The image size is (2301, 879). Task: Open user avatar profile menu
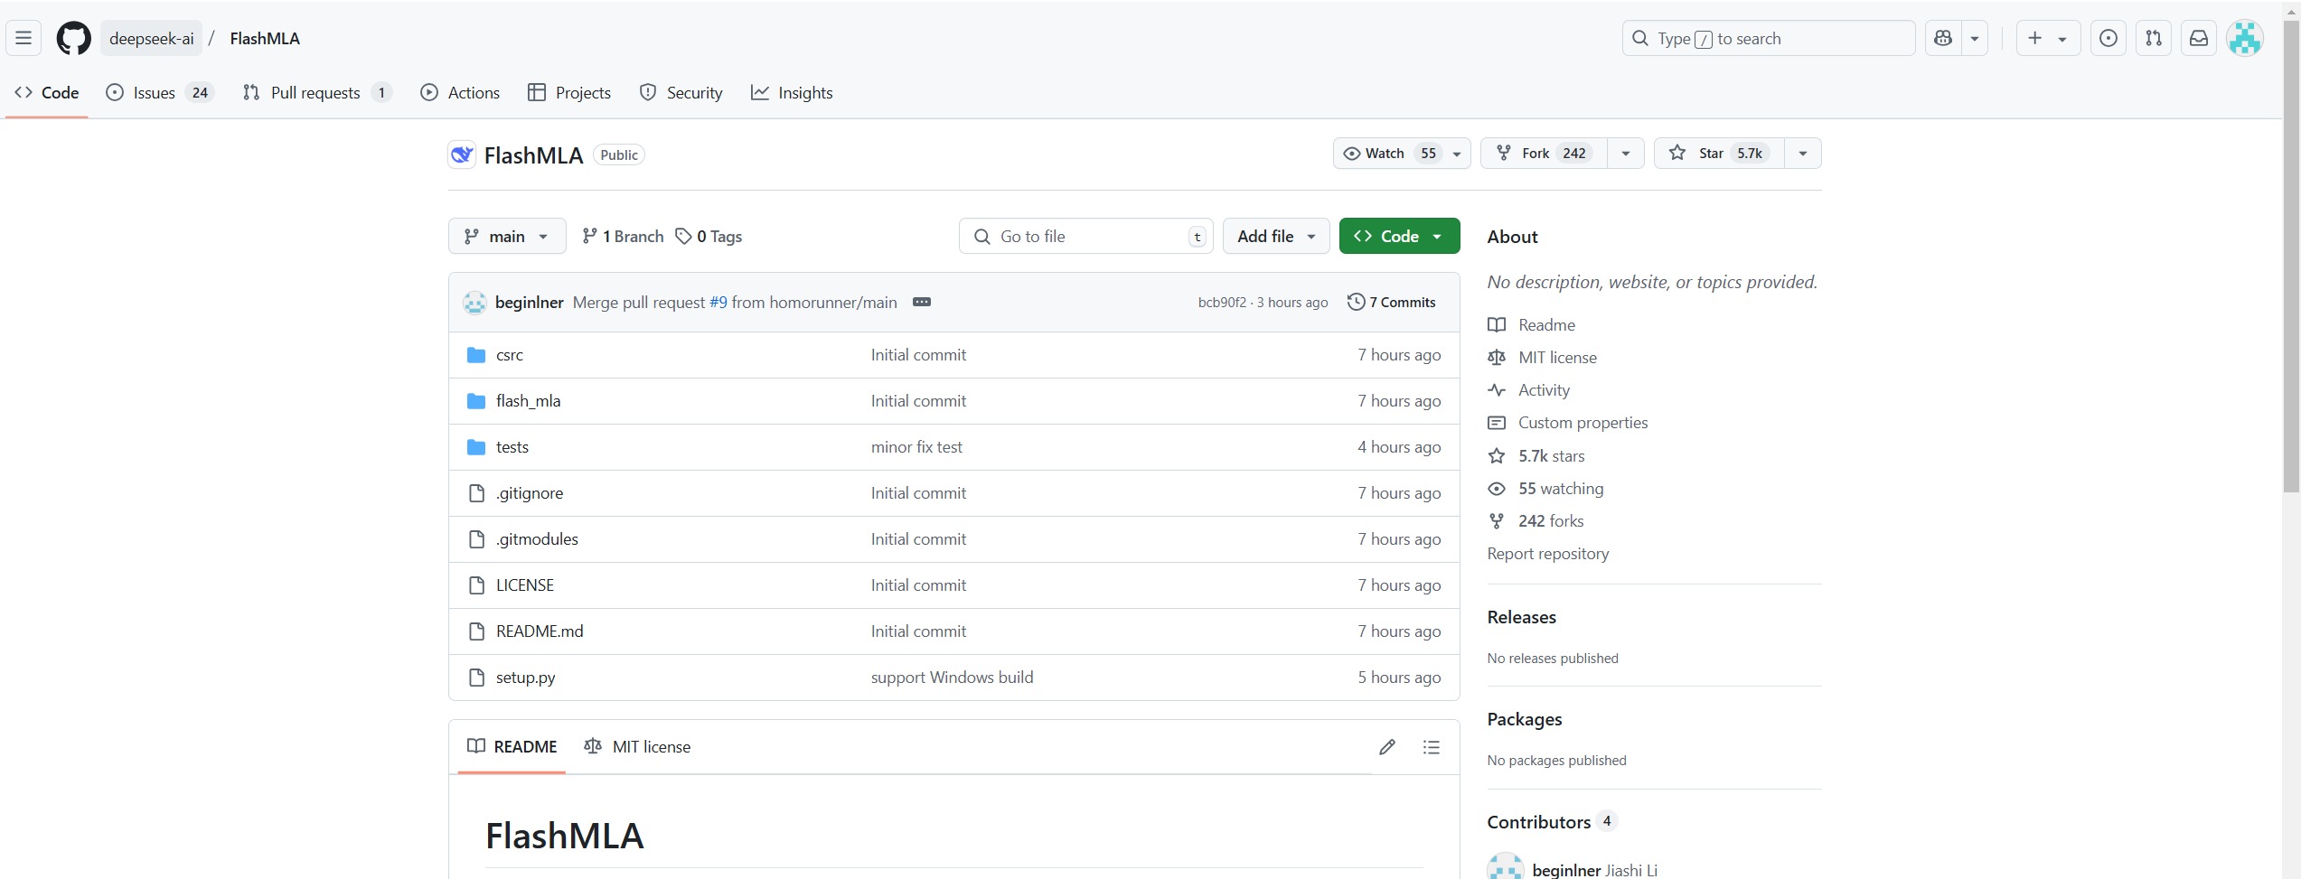tap(2245, 38)
